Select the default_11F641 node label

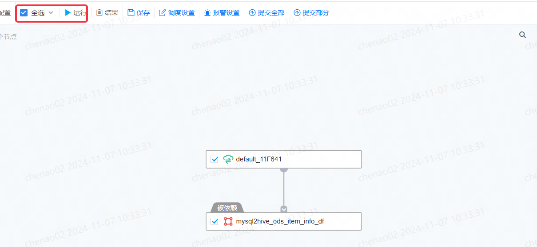click(x=259, y=159)
